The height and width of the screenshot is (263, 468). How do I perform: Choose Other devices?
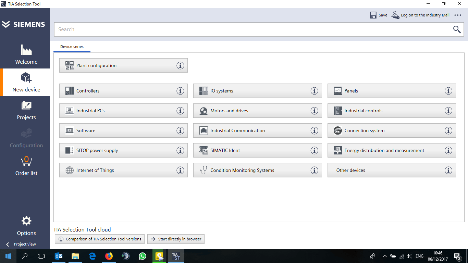[384, 170]
